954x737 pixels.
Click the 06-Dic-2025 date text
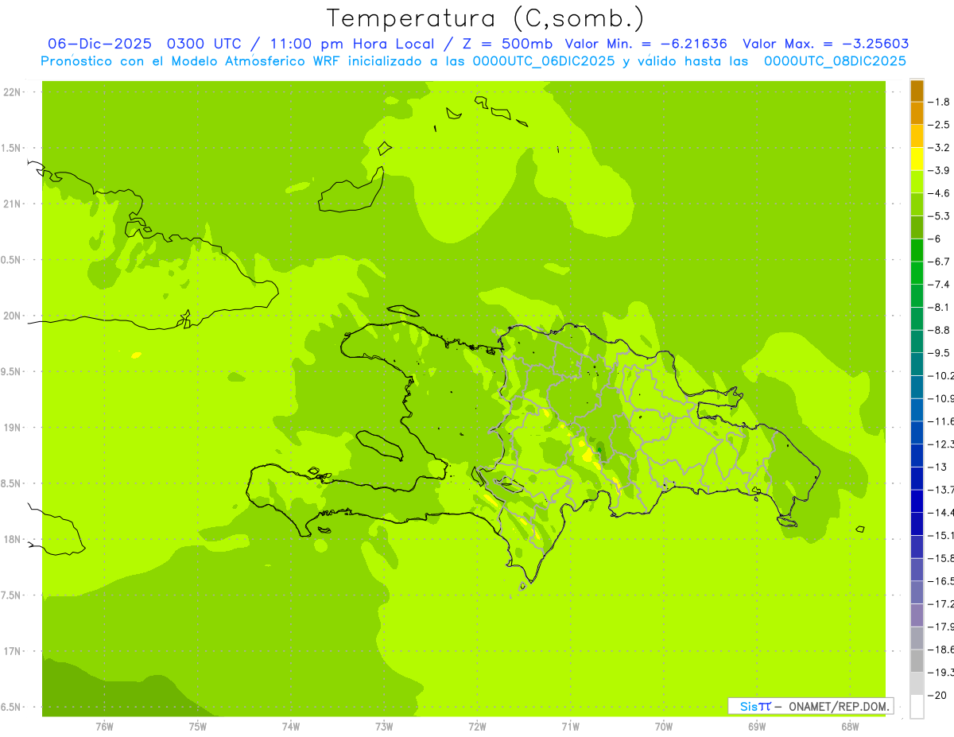coord(99,44)
